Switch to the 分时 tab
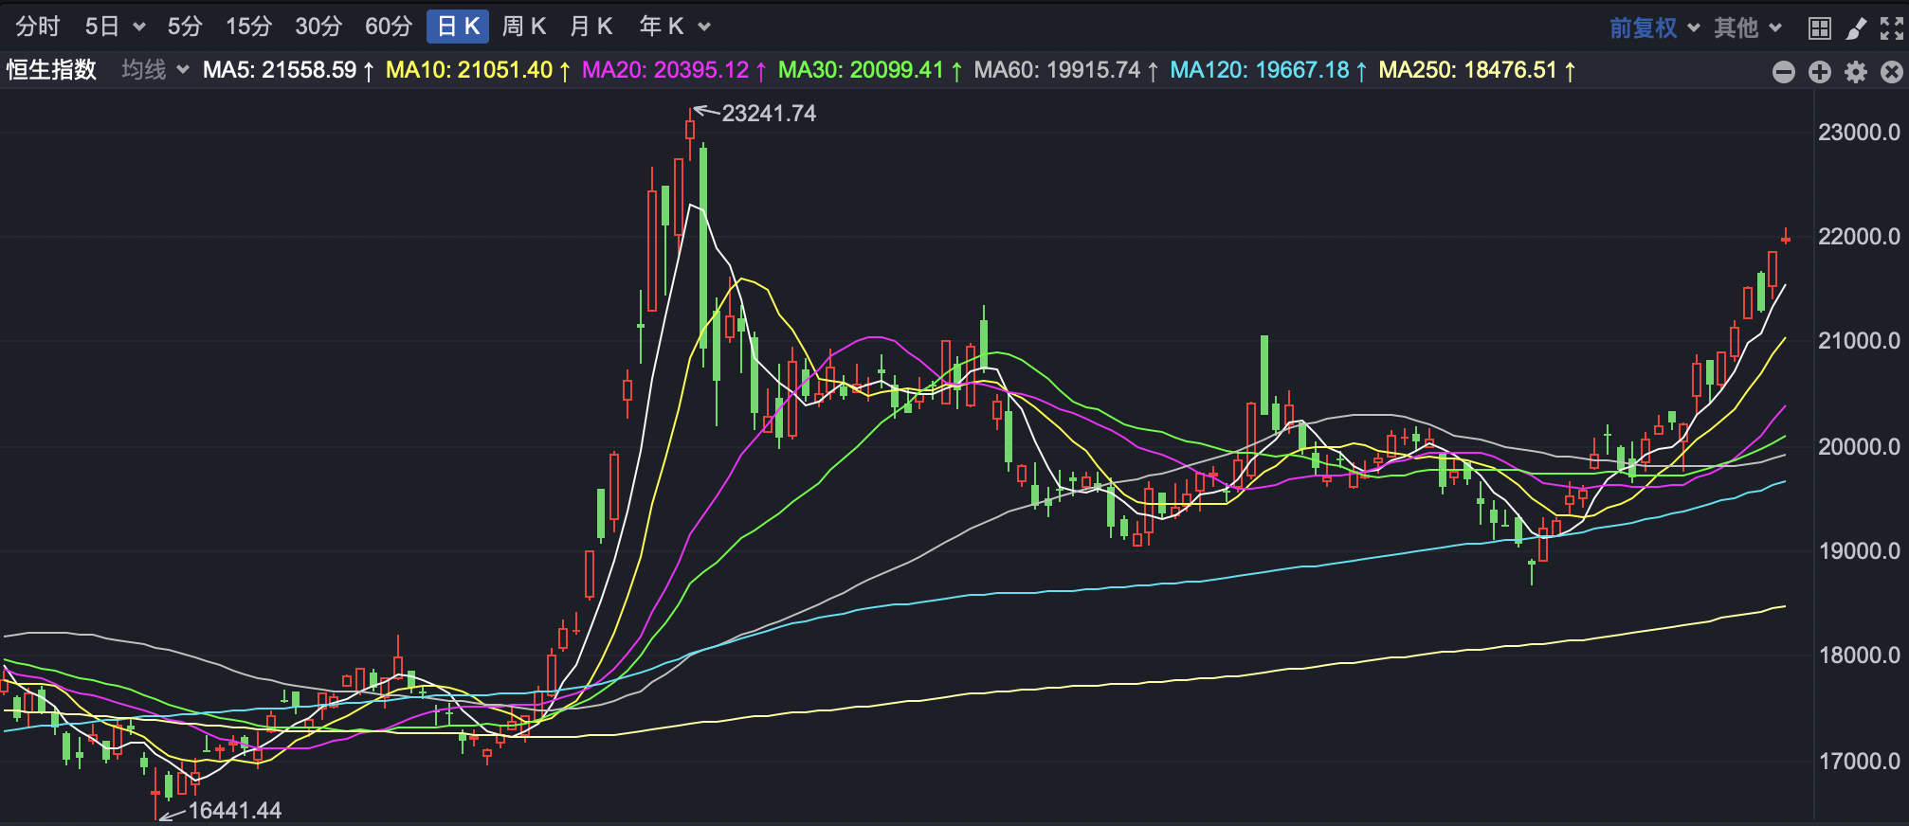 pos(38,27)
